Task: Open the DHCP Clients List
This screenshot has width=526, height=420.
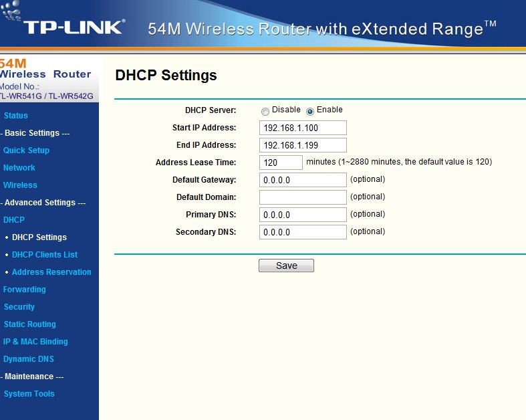Action: (x=45, y=255)
